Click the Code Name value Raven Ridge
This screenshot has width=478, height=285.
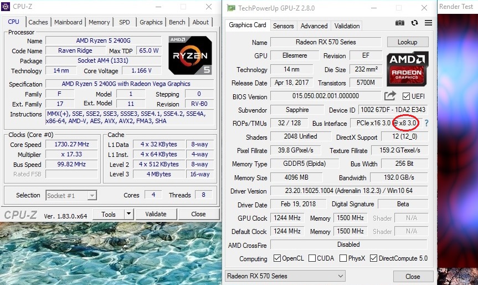tap(75, 50)
